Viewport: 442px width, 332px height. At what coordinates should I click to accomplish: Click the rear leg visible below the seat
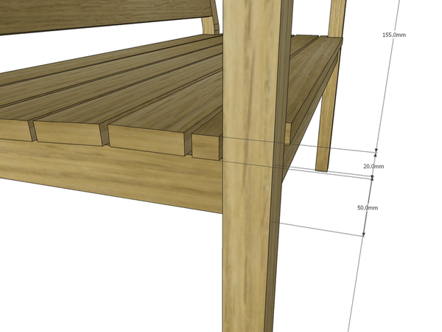[324, 133]
